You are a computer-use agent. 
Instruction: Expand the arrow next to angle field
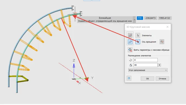click(x=160, y=65)
